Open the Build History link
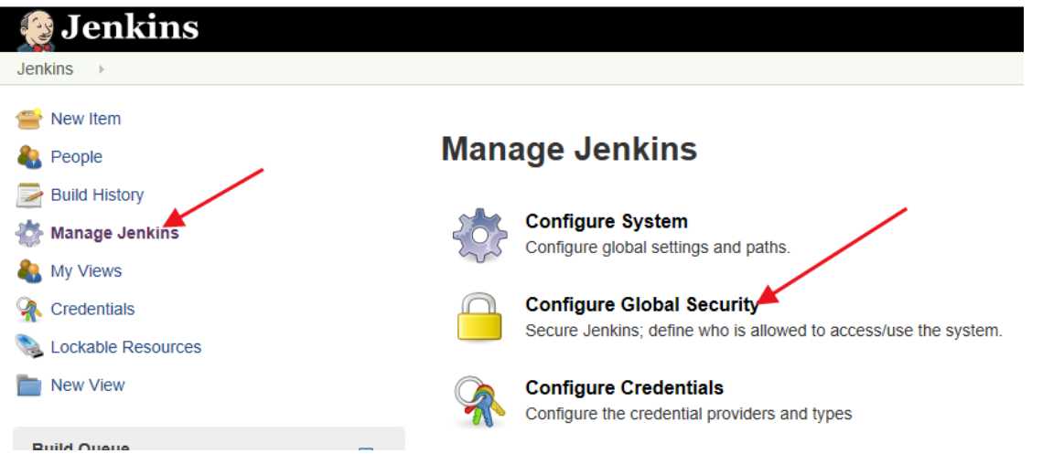Viewport: 1064px width, 464px height. pyautogui.click(x=97, y=195)
